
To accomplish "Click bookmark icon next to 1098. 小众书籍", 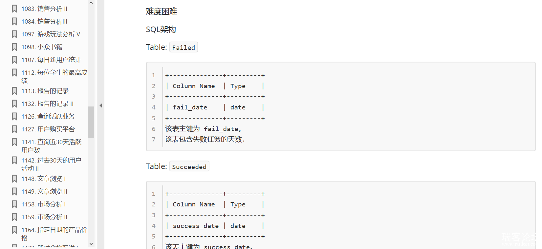I will [x=14, y=47].
